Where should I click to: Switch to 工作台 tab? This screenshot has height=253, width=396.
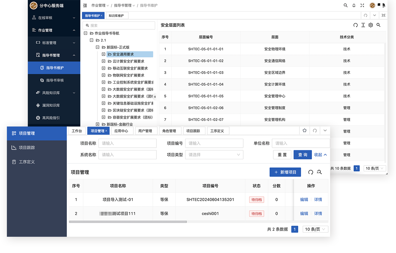click(77, 131)
